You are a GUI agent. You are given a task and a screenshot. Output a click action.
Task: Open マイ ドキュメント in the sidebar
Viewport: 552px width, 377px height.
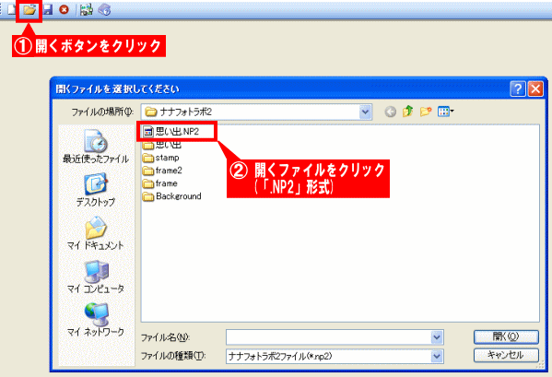click(96, 233)
